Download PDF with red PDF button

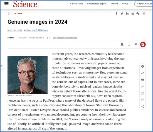pos(143,44)
